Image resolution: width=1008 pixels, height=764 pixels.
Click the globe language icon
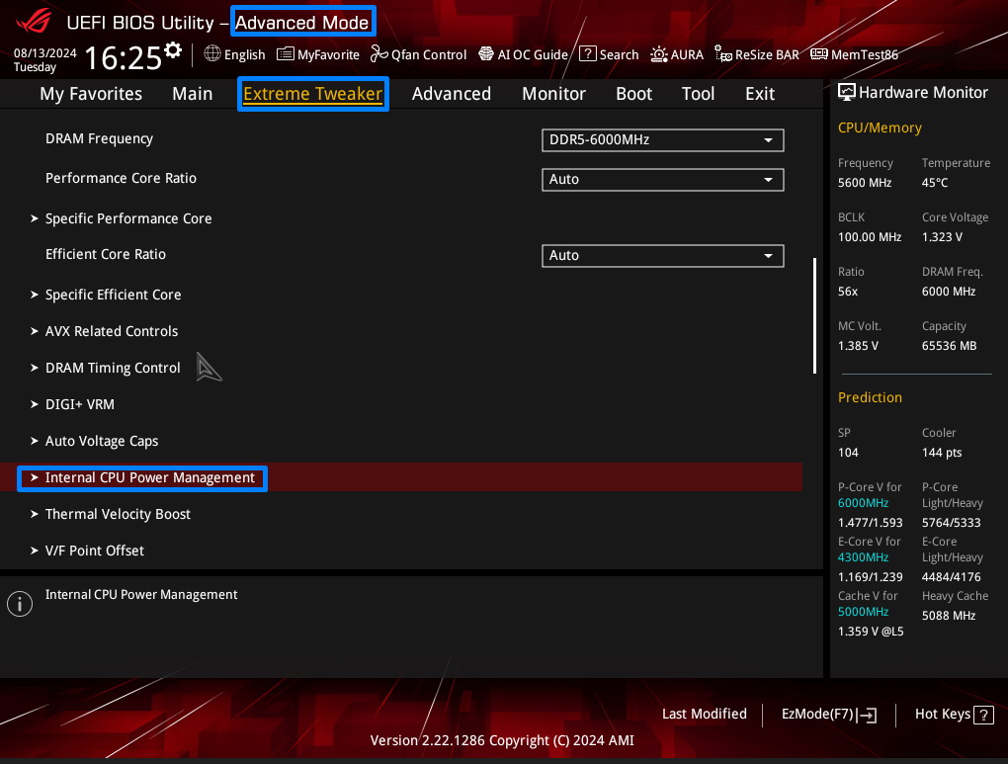pos(212,53)
